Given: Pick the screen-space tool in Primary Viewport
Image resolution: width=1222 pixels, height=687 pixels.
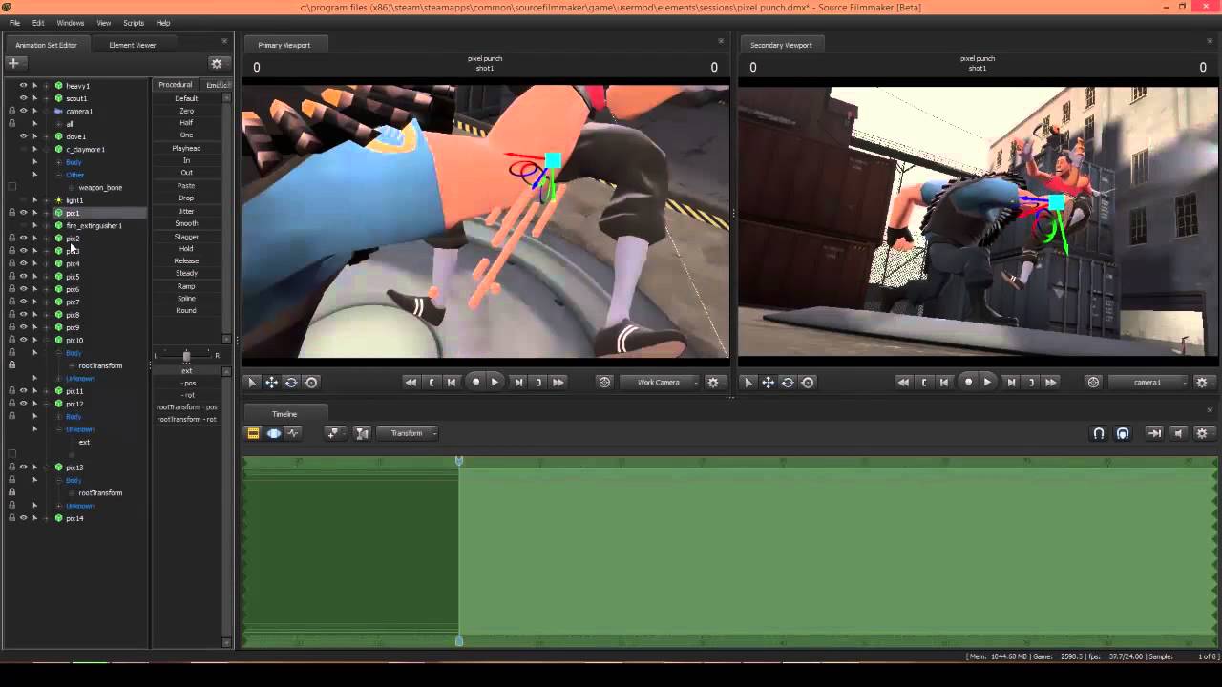Looking at the screenshot, I should [x=311, y=383].
